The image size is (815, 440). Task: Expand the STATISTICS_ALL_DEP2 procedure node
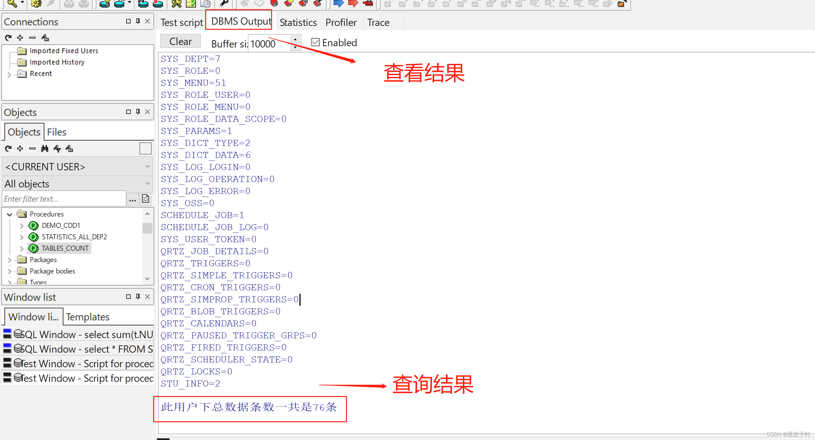21,236
